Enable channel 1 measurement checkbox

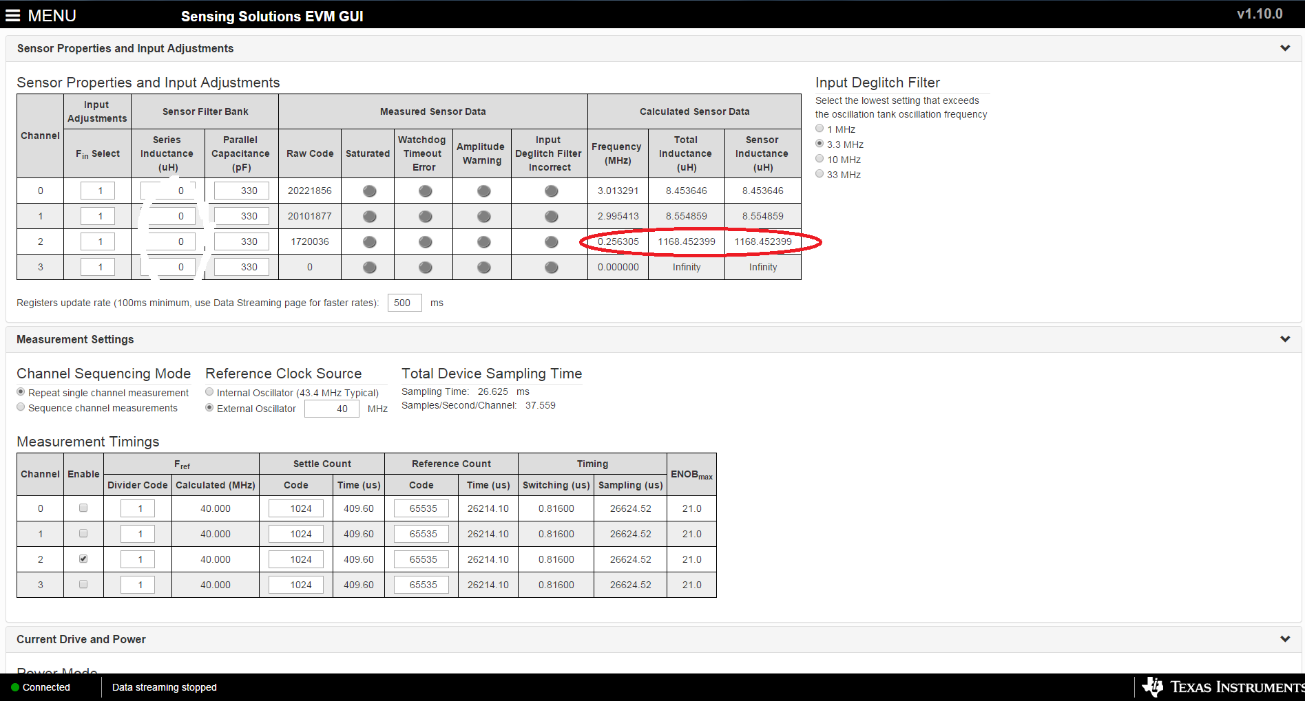point(83,533)
